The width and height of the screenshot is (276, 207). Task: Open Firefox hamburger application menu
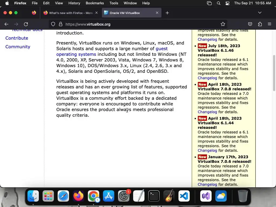(270, 24)
